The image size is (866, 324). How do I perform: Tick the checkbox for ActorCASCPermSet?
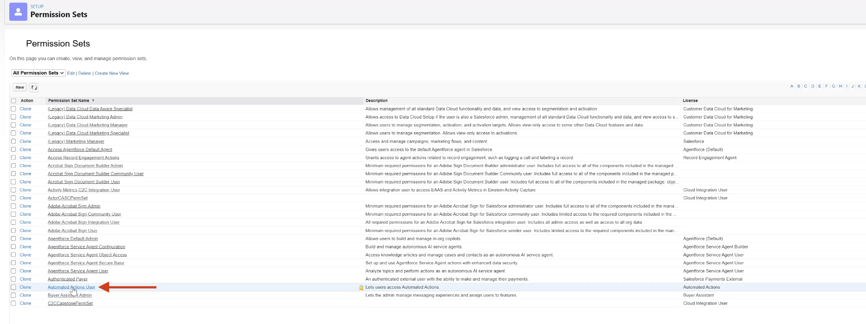point(14,198)
